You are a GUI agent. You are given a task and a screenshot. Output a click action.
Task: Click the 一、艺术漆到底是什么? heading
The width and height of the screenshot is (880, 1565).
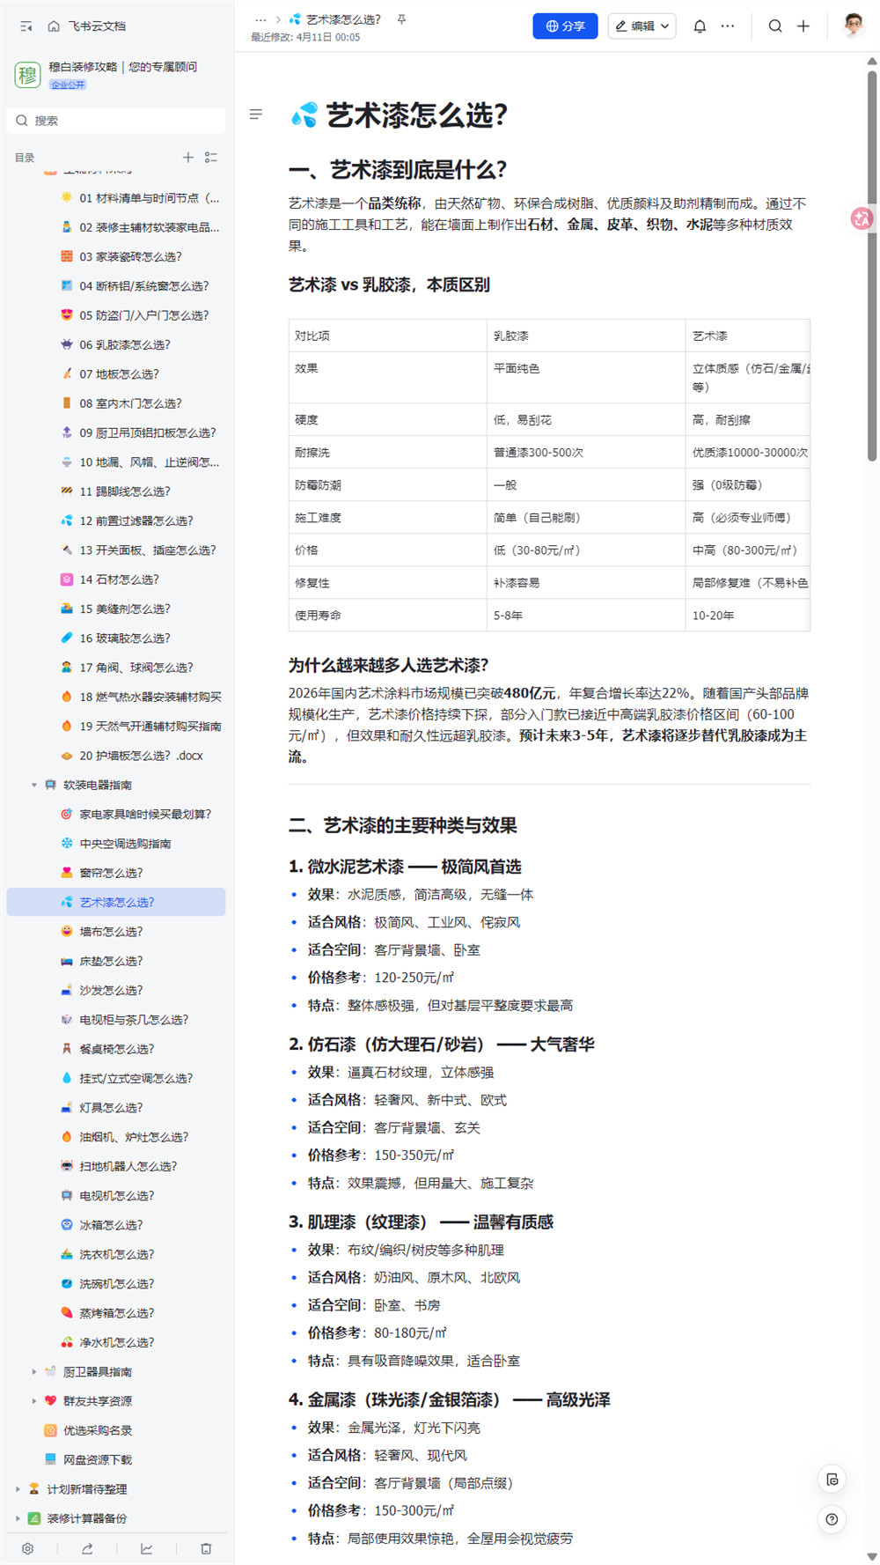coord(398,170)
